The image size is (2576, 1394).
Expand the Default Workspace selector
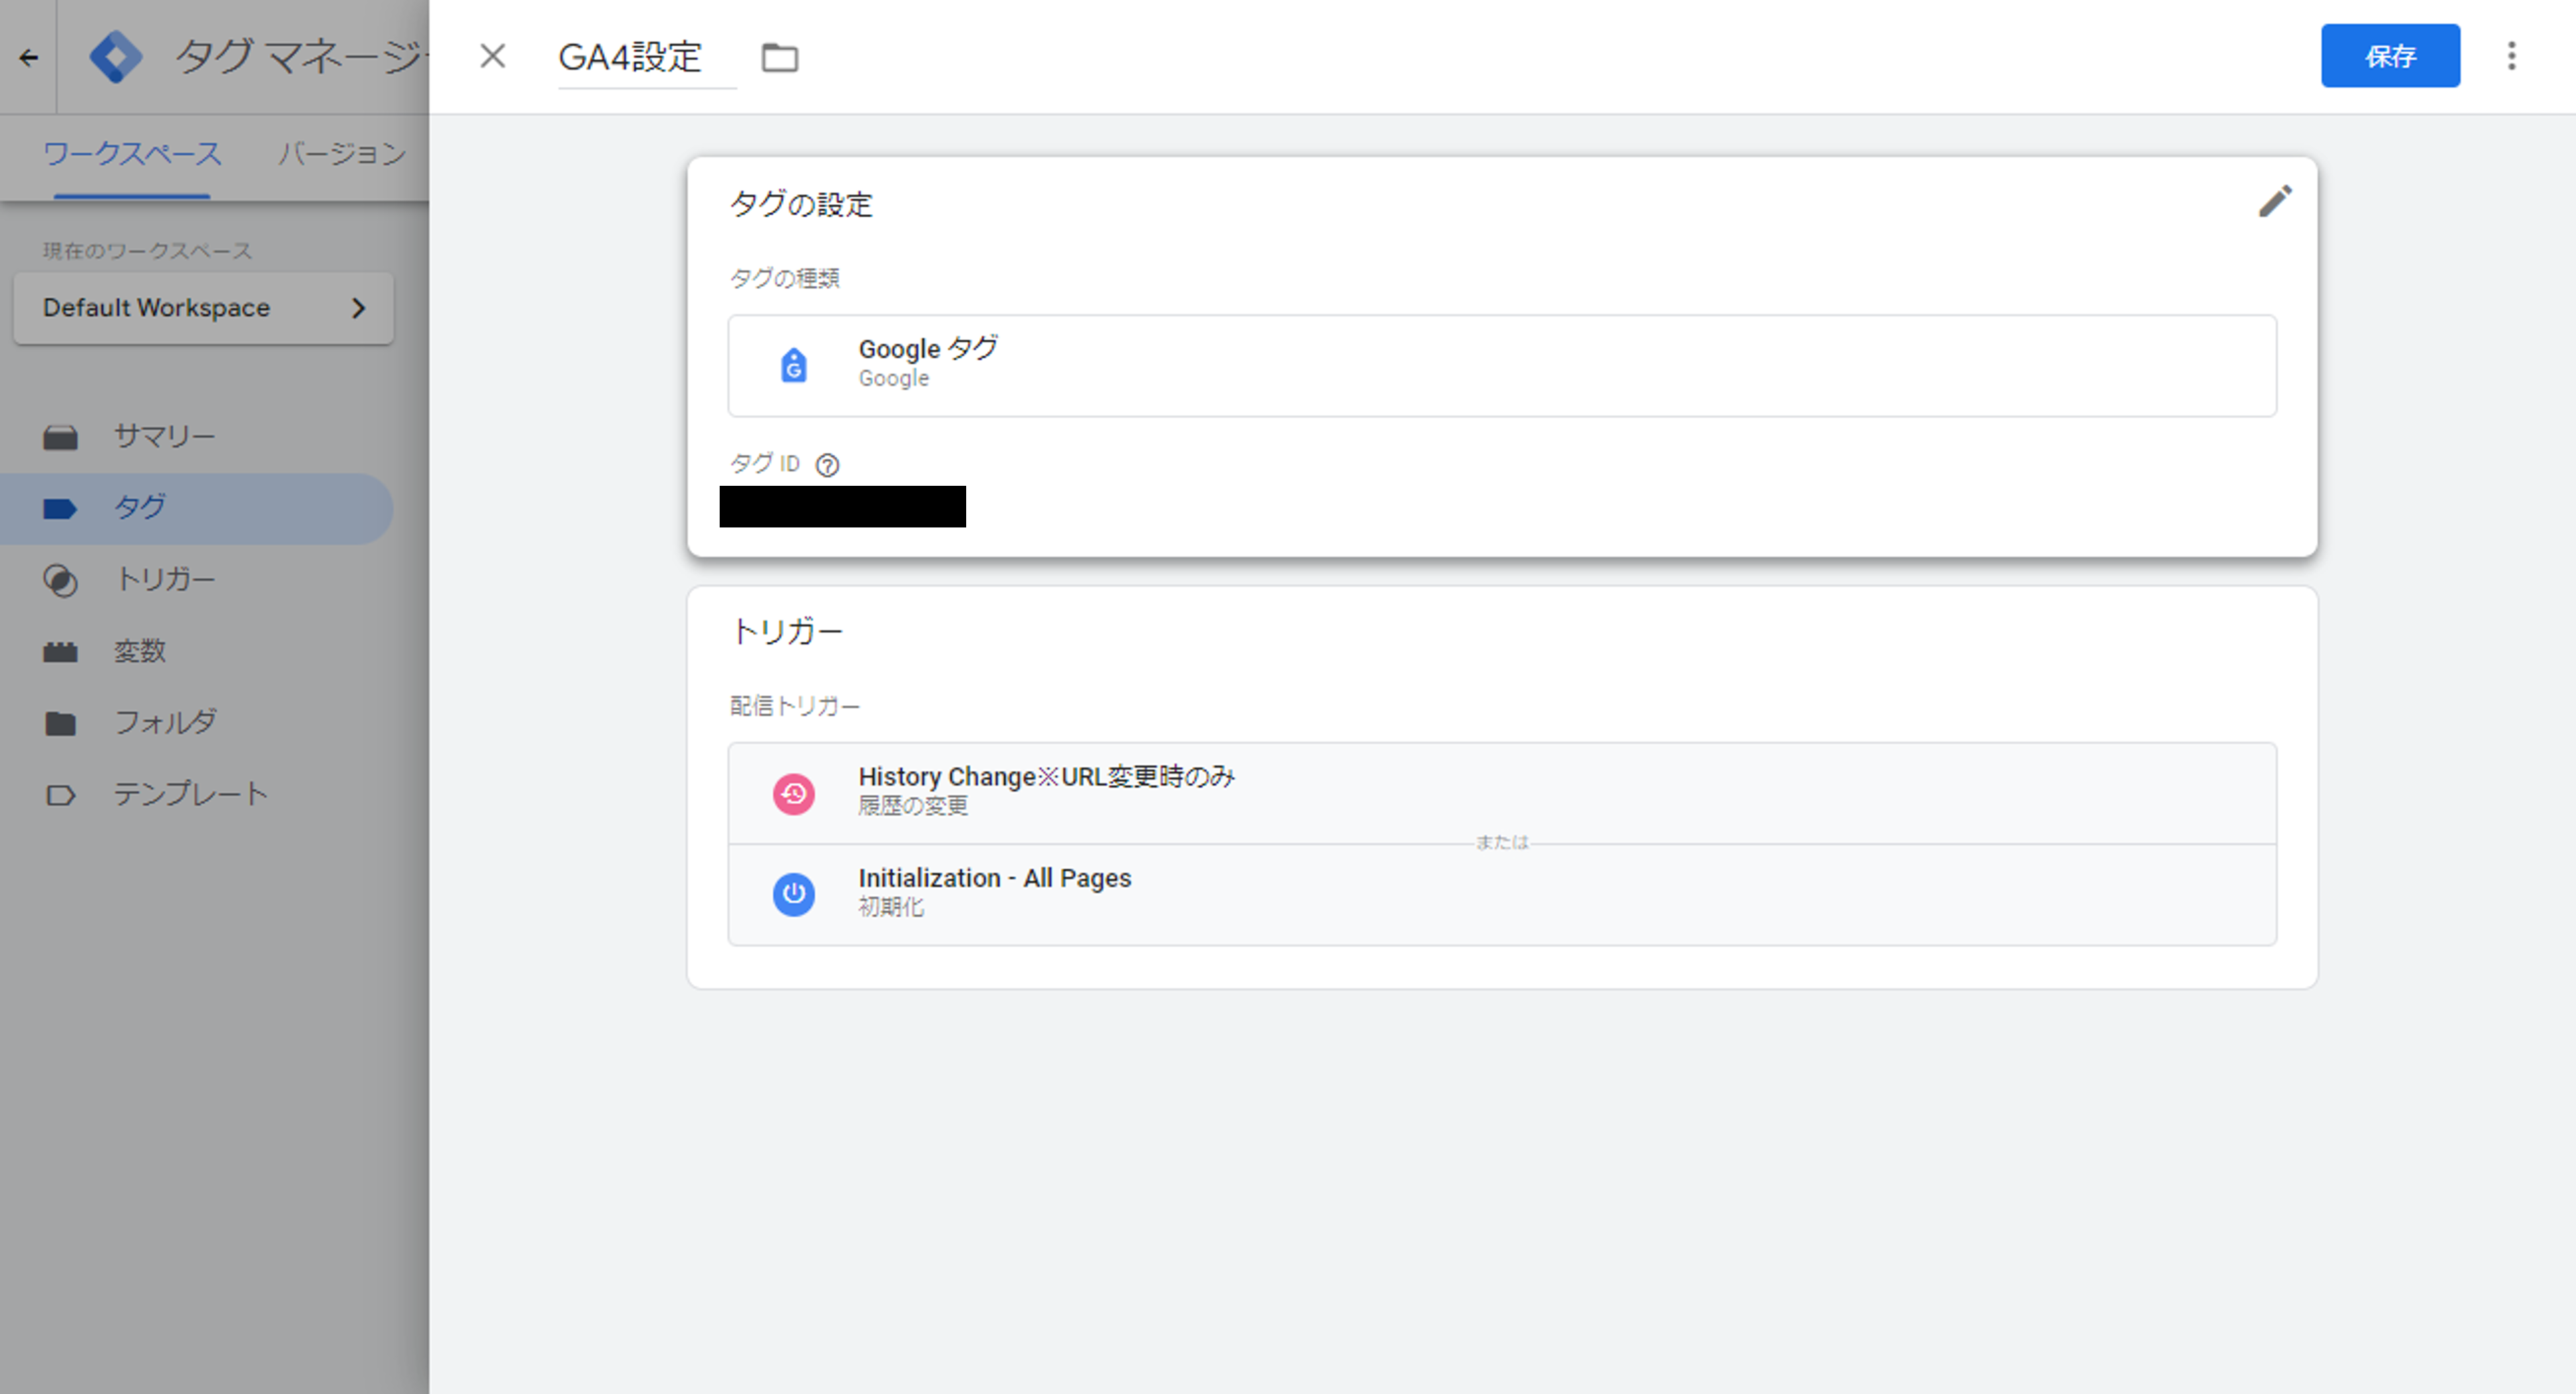[x=203, y=308]
